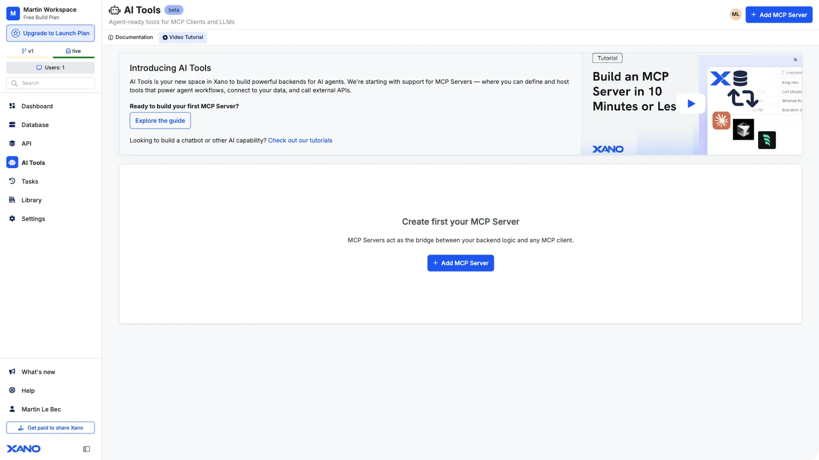Viewport: 819px width, 460px height.
Task: Switch to the v1 branch tab
Action: [28, 51]
